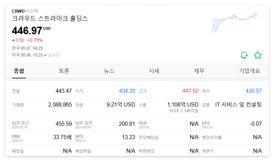Click the EPS value -0.07
The image size is (274, 161).
pyautogui.click(x=256, y=124)
